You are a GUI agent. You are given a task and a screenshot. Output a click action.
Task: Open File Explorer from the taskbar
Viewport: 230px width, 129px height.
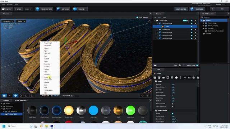pyautogui.click(x=46, y=126)
